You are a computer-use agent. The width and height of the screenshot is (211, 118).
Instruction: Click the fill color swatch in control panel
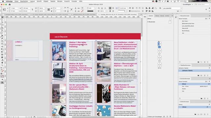82,8
